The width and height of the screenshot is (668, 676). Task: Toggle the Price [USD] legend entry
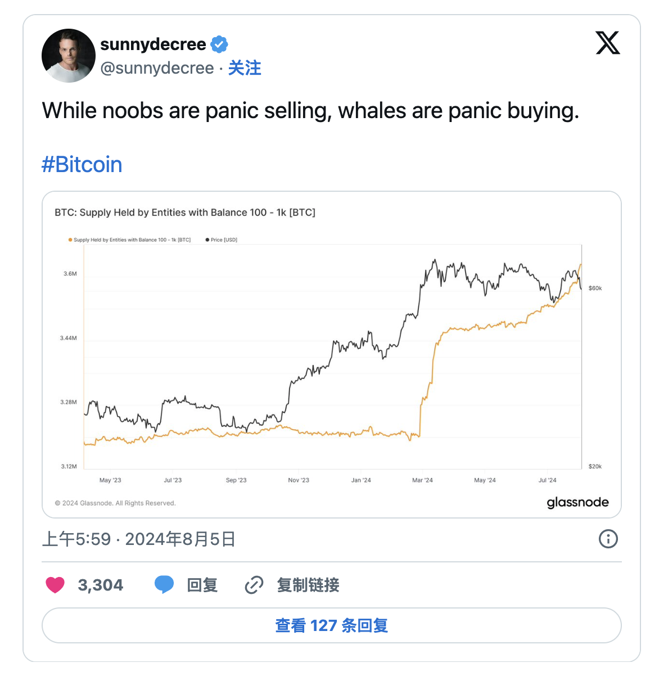tap(224, 240)
